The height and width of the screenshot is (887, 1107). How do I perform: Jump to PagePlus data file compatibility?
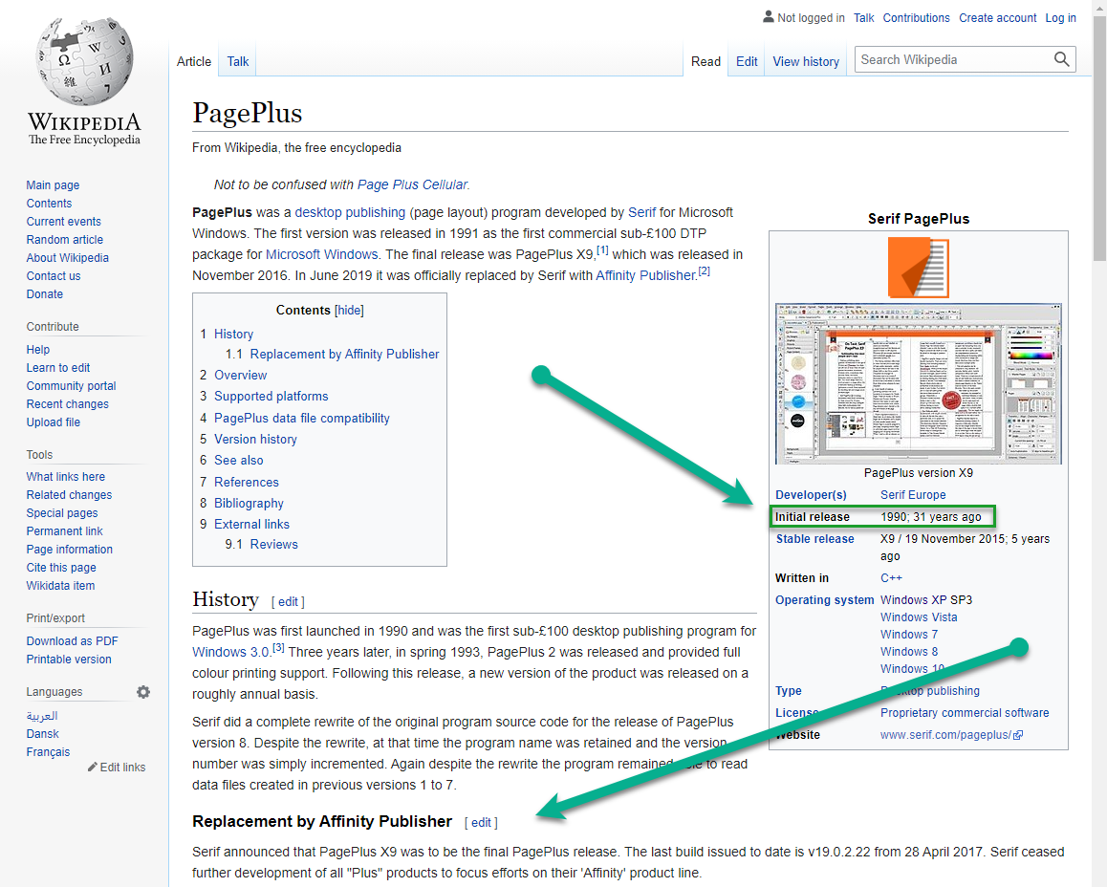[x=301, y=419]
